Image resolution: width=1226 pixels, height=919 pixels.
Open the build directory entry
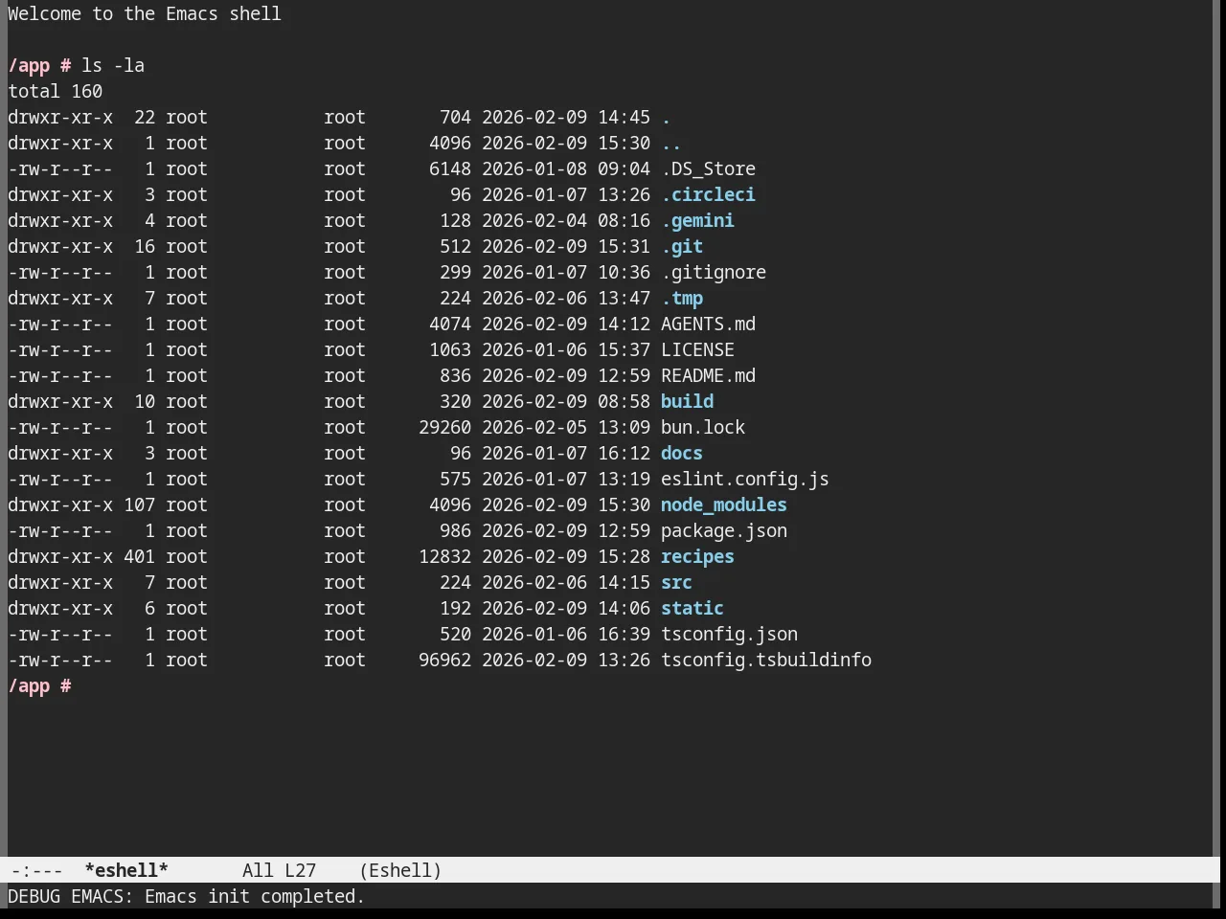click(687, 401)
